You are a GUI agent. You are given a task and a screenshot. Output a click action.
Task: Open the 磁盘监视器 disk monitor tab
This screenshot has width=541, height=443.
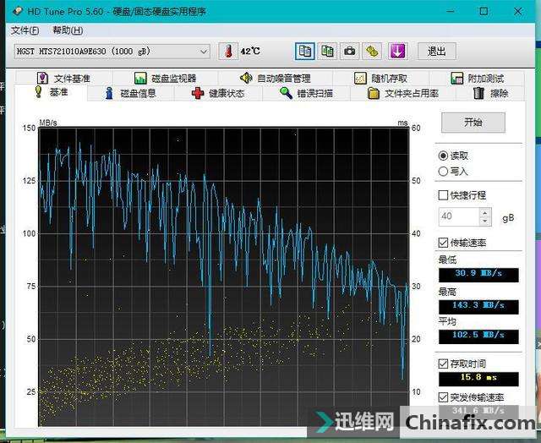[x=165, y=78]
